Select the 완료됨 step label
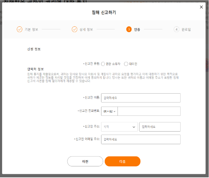209x178 pixels. 185,29
